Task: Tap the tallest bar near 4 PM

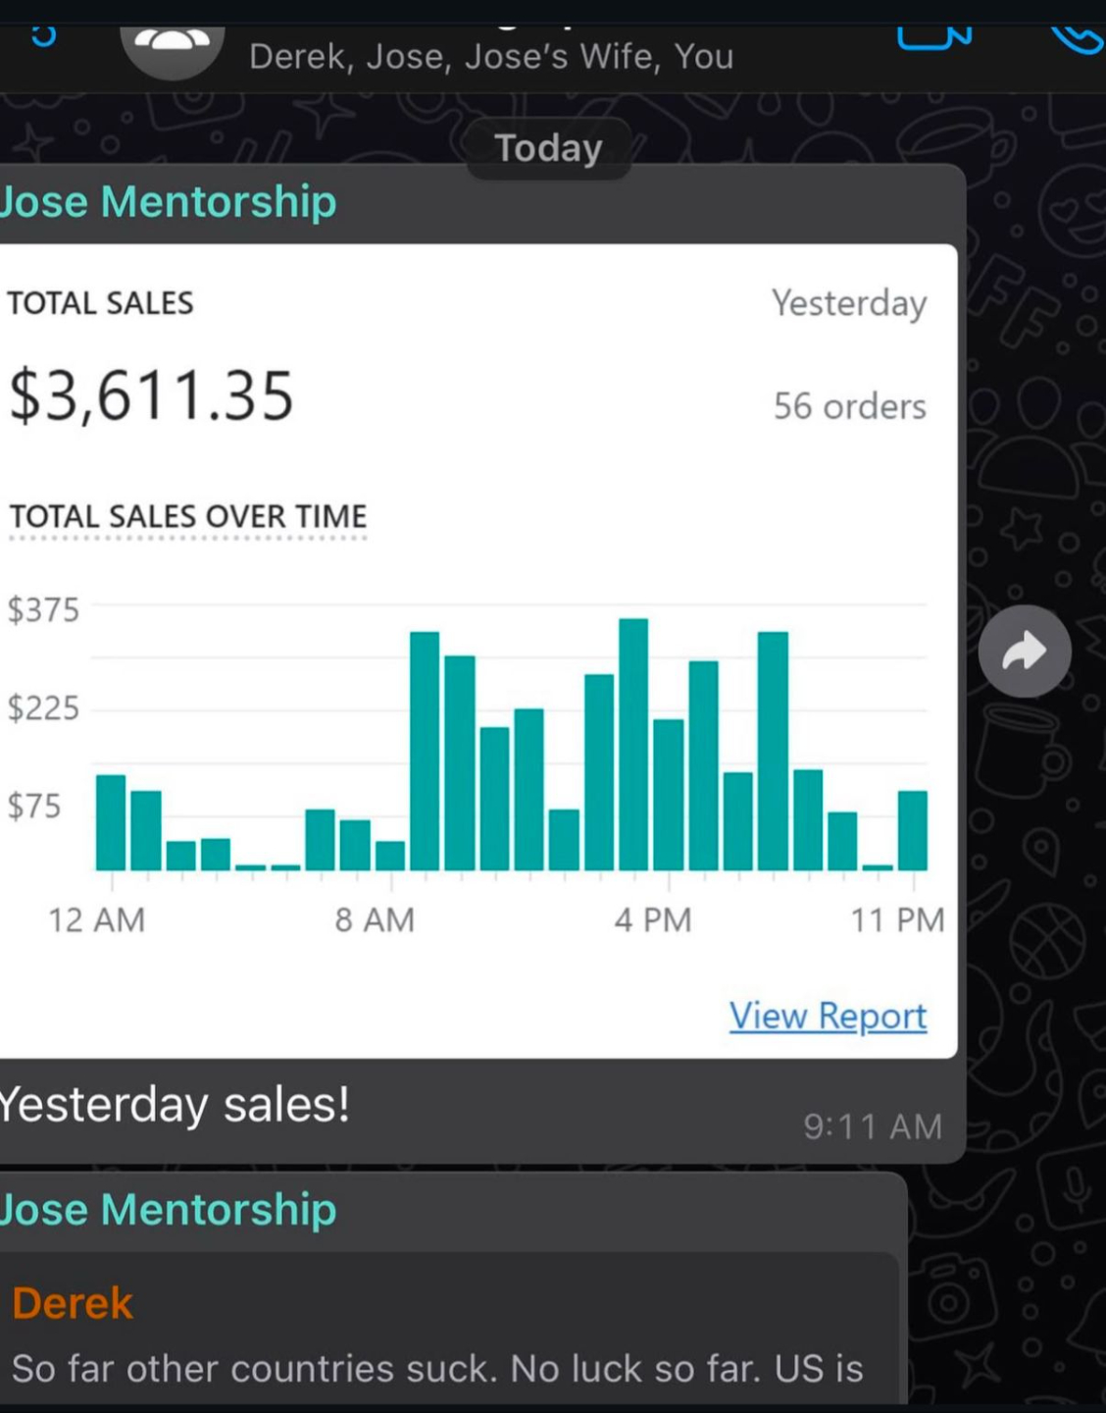Action: click(x=633, y=744)
